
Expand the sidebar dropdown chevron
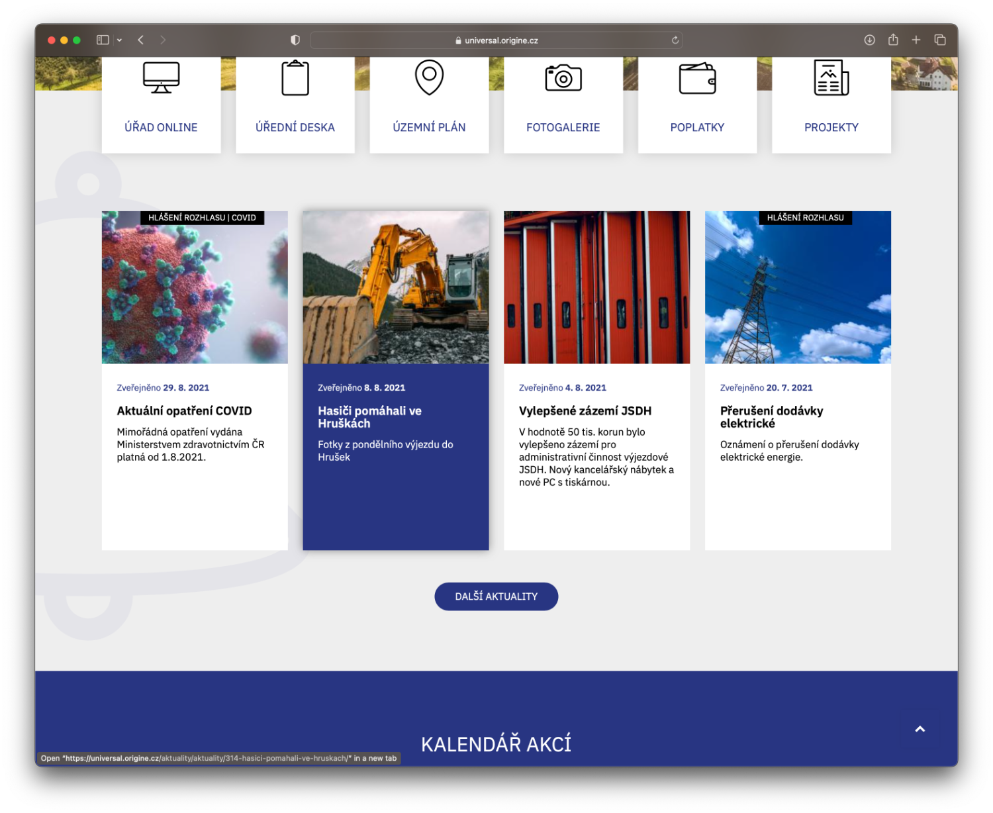click(x=119, y=40)
